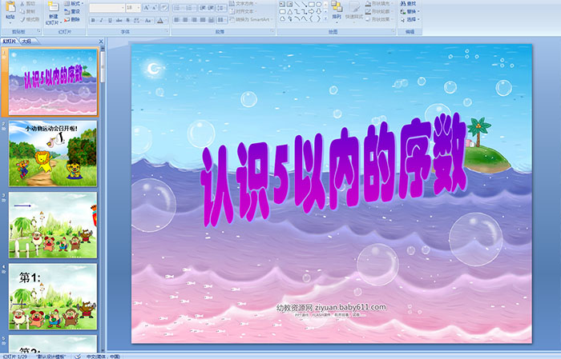Toggle Align Left paragraph

pyautogui.click(x=177, y=20)
